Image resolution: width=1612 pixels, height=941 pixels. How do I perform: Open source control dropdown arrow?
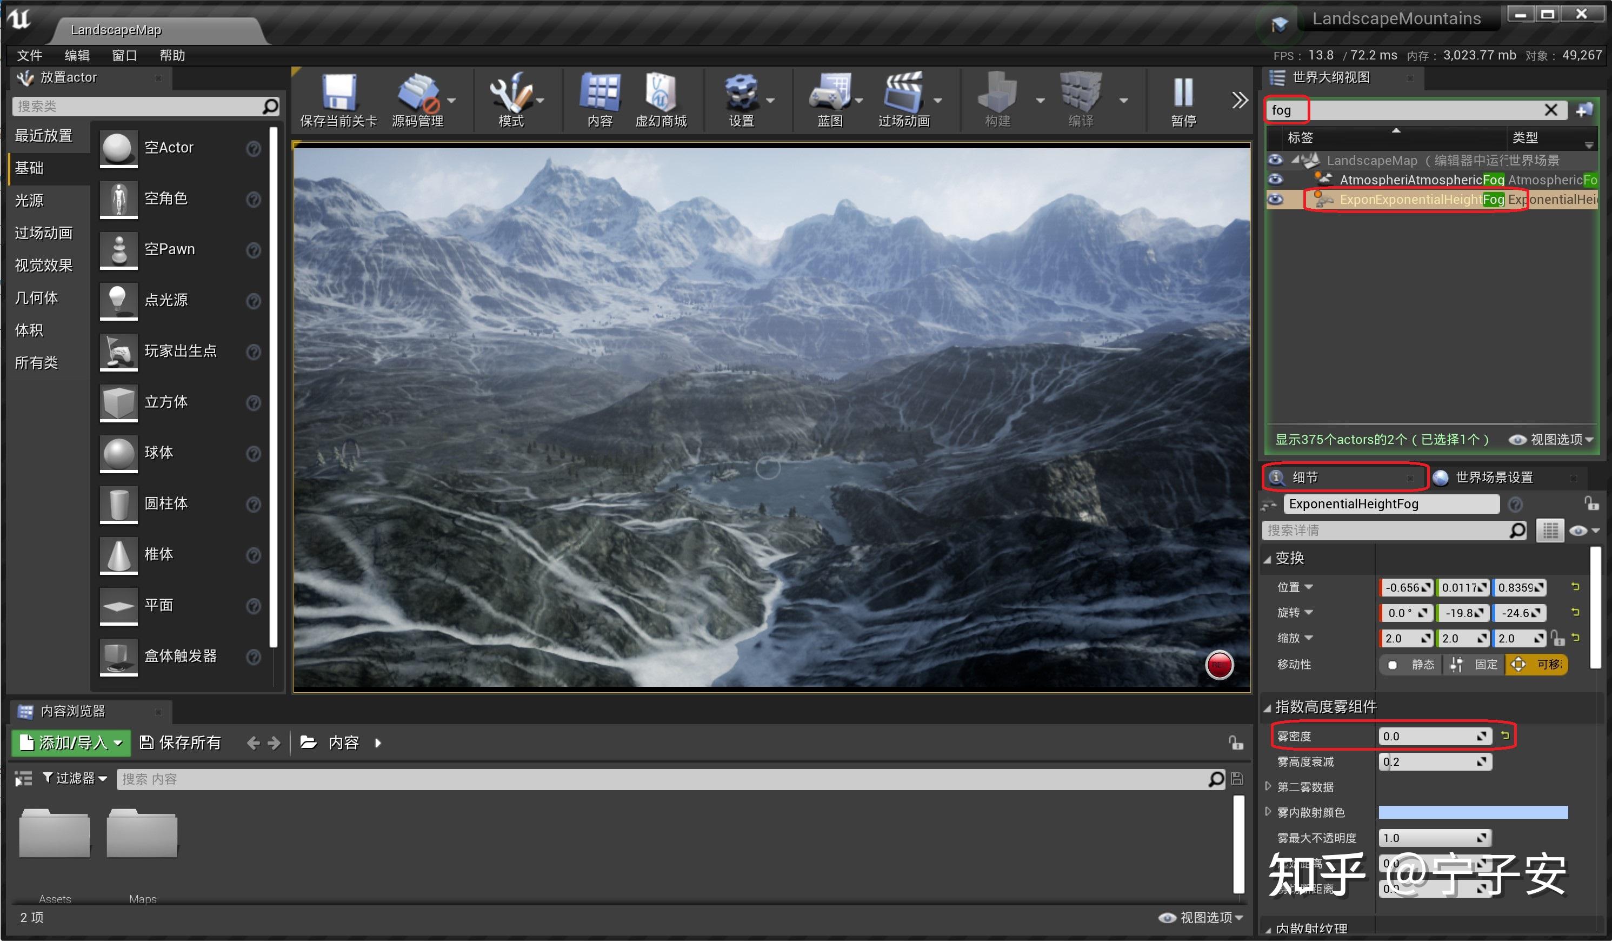click(x=451, y=101)
